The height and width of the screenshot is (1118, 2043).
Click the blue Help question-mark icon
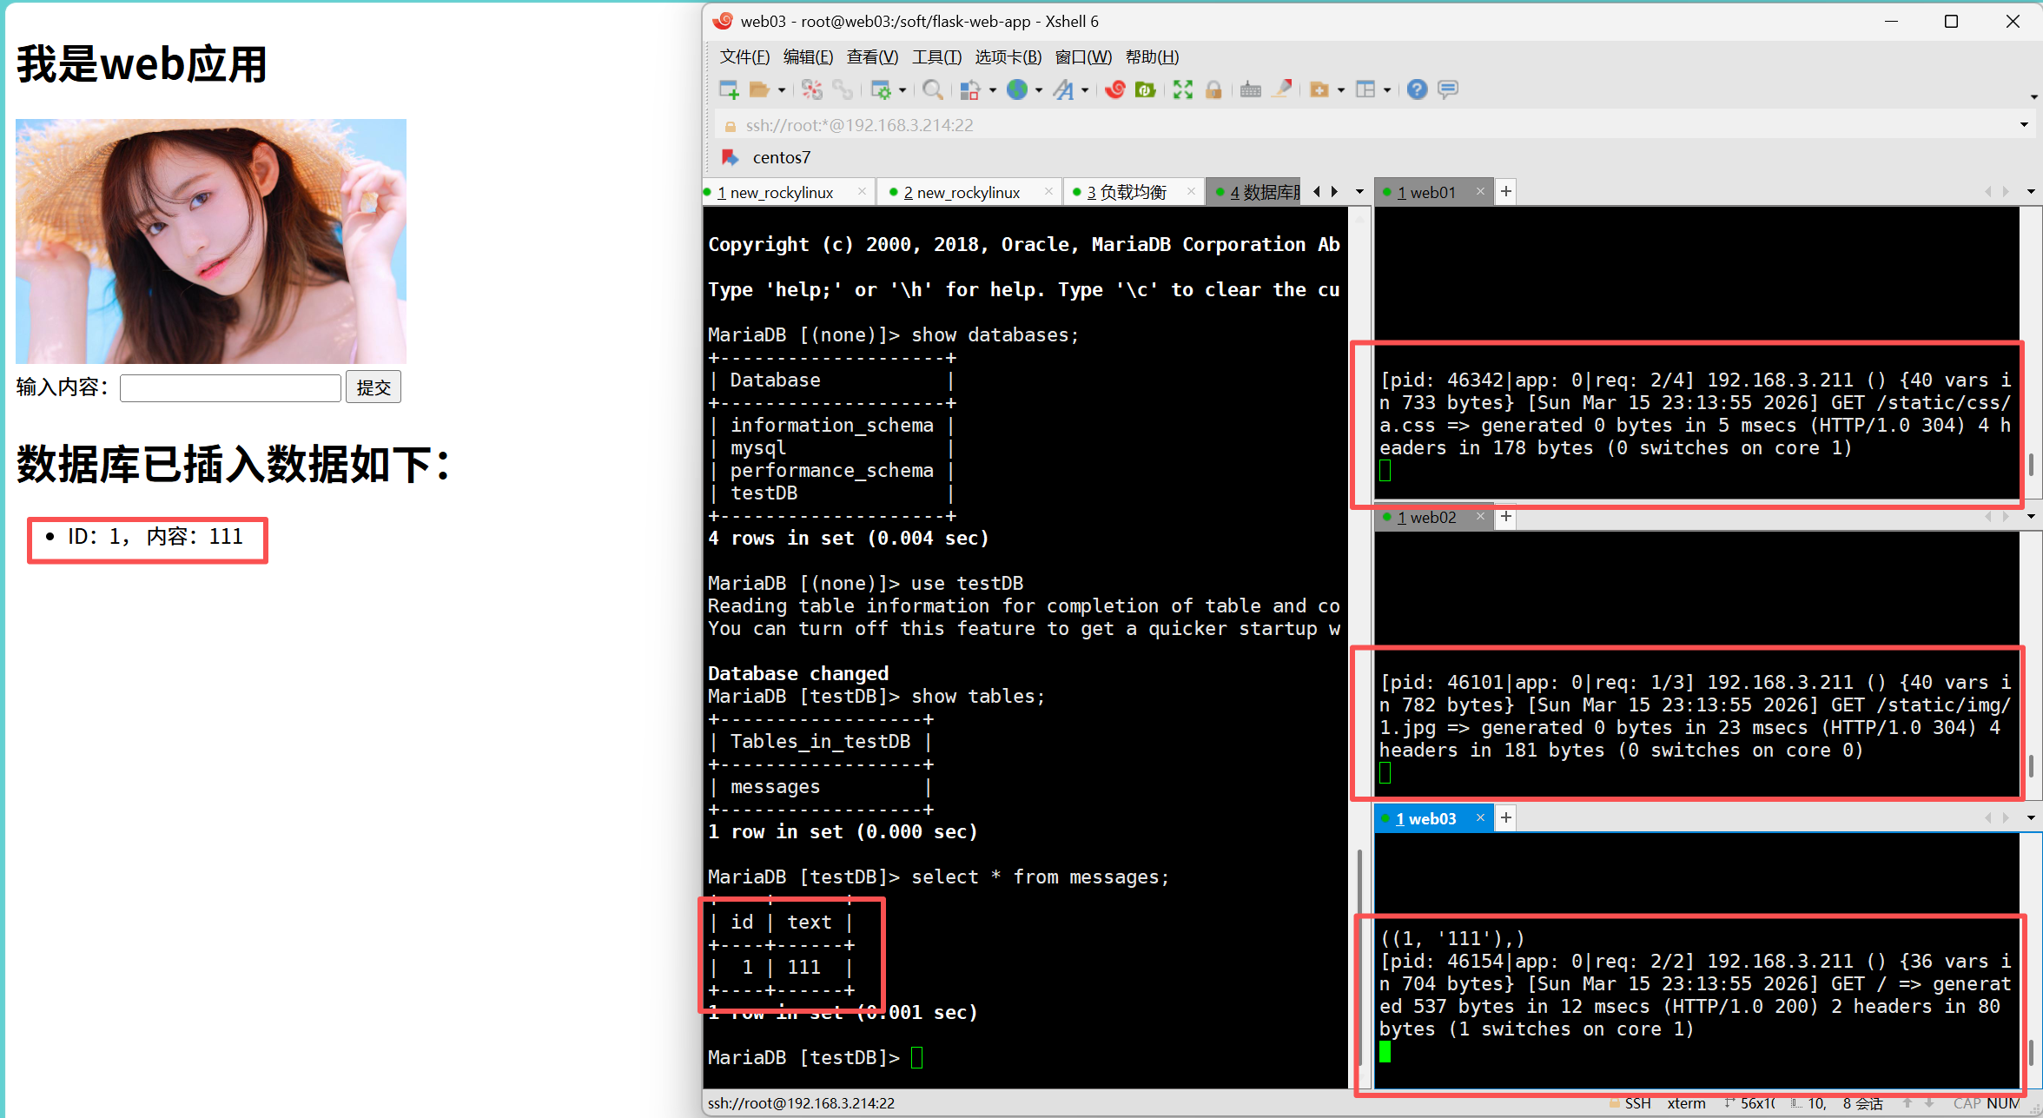tap(1417, 89)
